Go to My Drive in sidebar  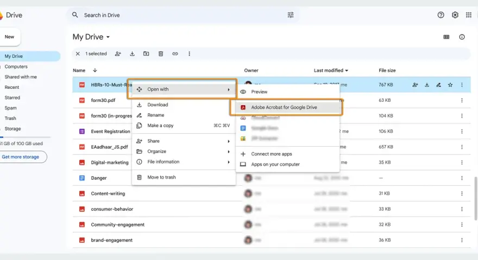click(30, 56)
